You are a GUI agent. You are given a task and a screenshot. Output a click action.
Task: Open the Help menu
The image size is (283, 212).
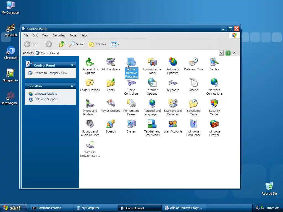[83, 35]
